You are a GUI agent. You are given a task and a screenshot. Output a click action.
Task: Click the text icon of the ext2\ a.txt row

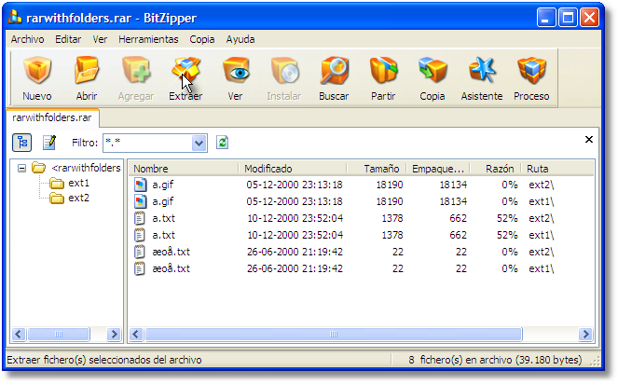click(x=140, y=218)
